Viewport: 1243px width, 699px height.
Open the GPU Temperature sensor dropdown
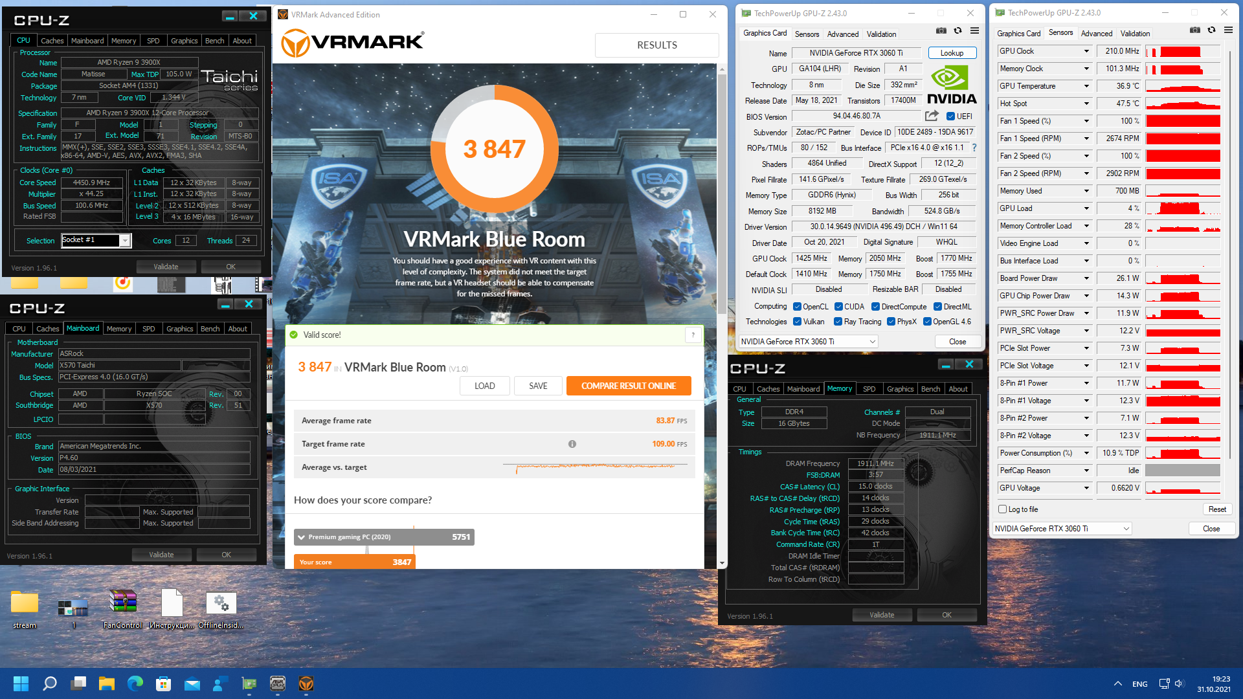[1086, 86]
